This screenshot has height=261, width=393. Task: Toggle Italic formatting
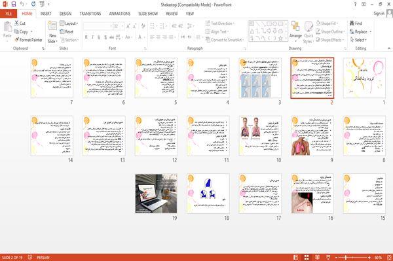(92, 37)
